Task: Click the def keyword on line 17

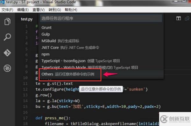Action: [x=39, y=118]
